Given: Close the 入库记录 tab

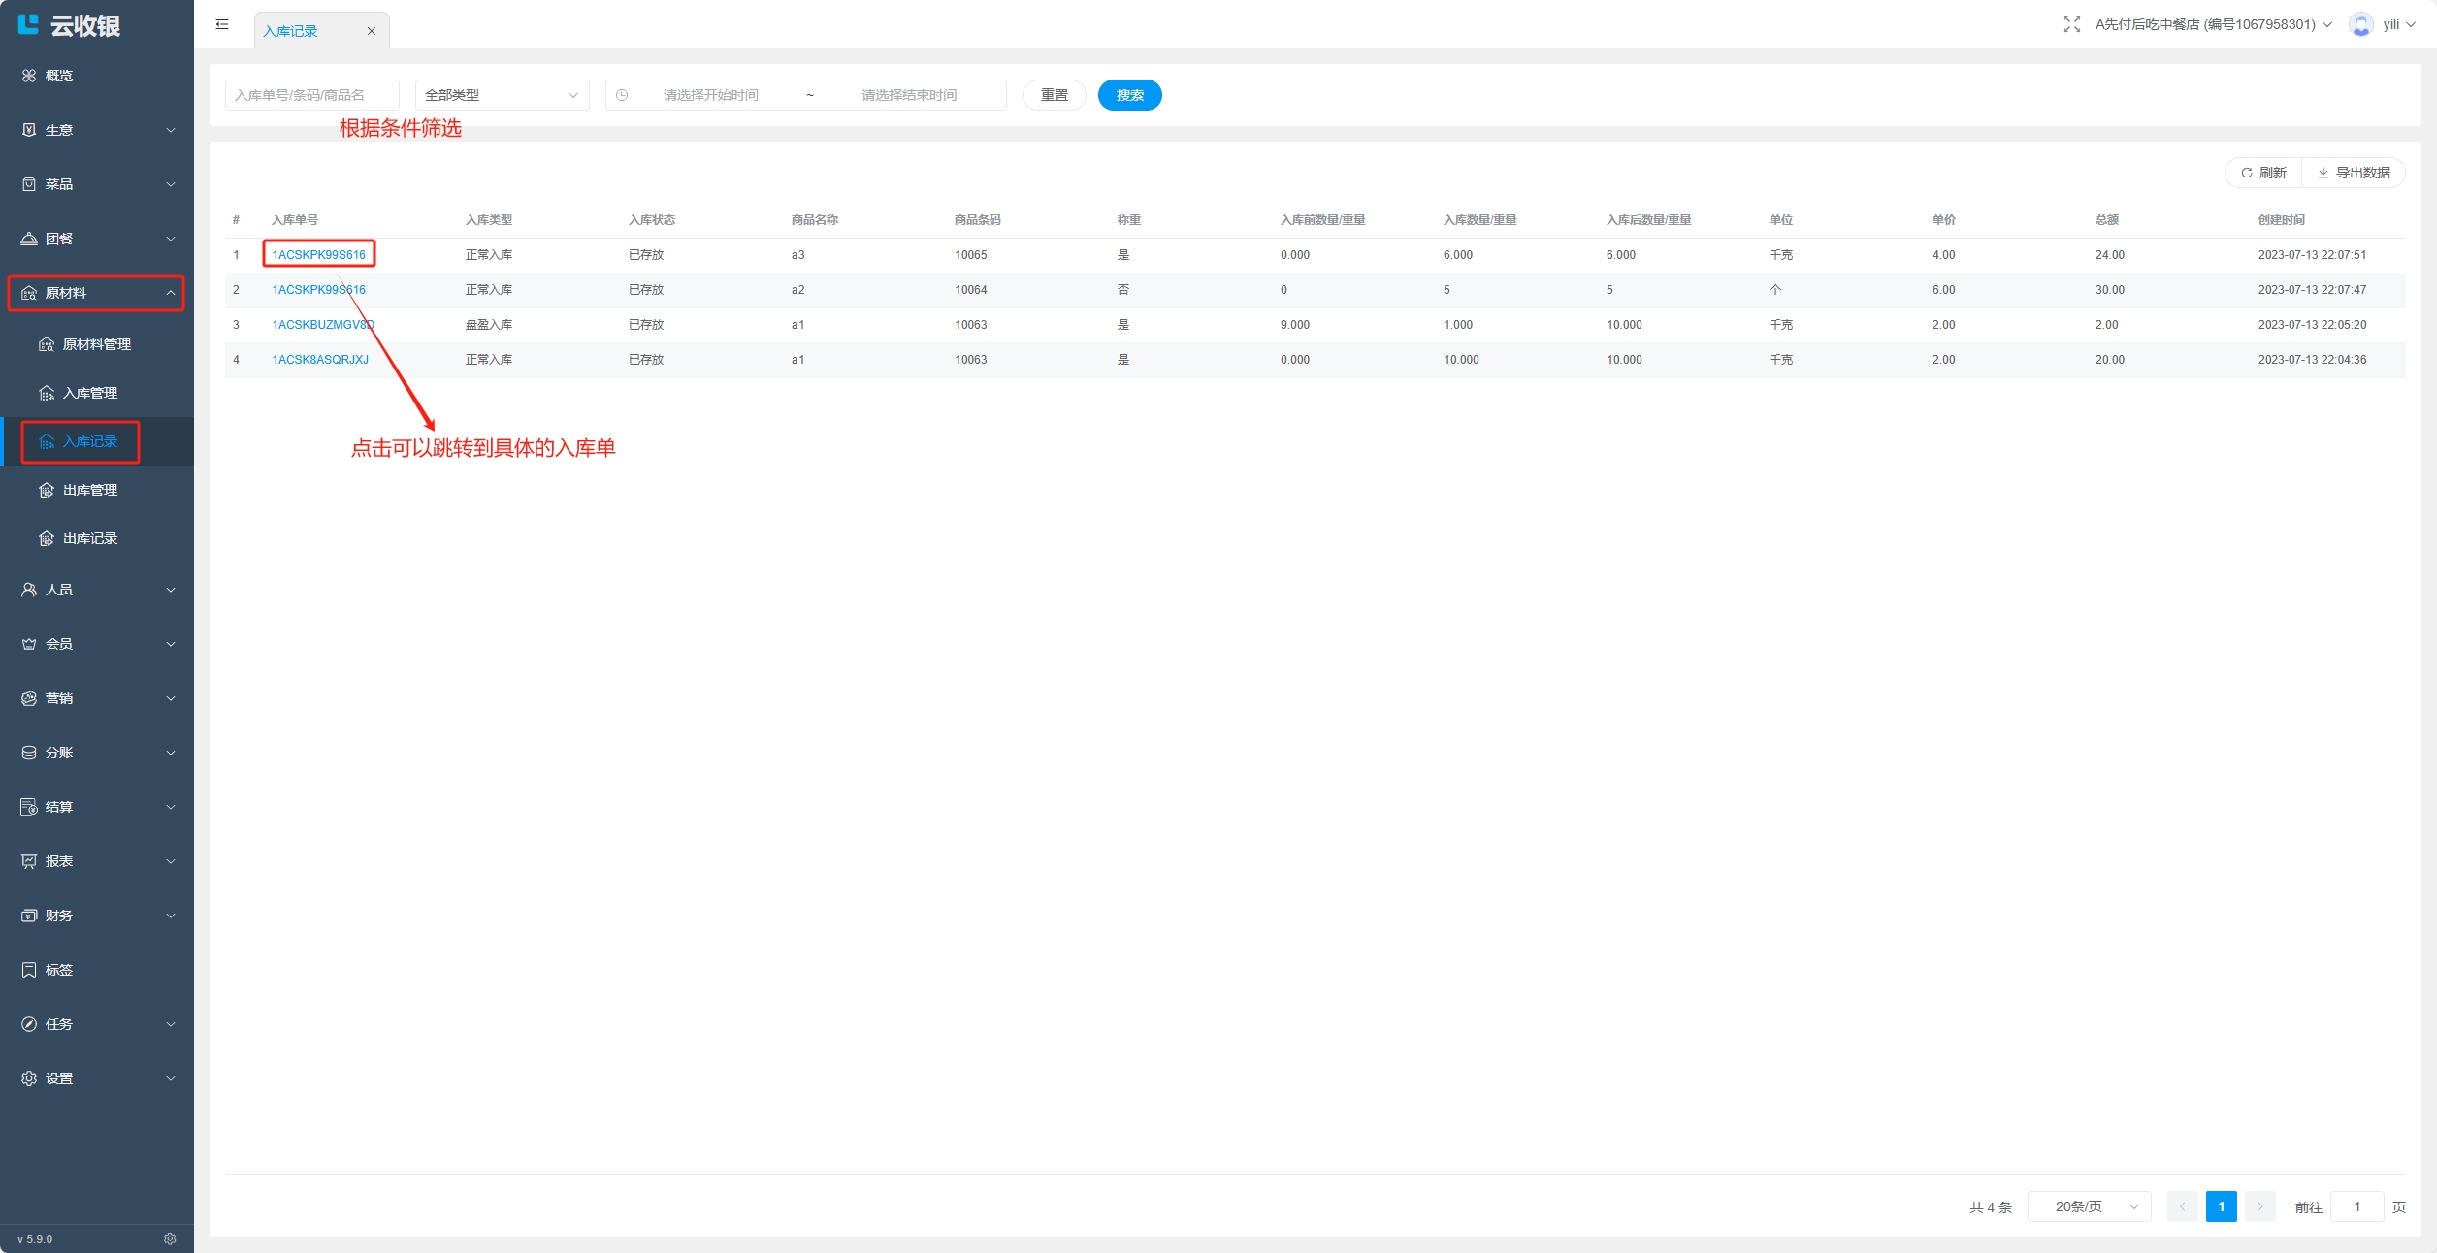Looking at the screenshot, I should (372, 31).
